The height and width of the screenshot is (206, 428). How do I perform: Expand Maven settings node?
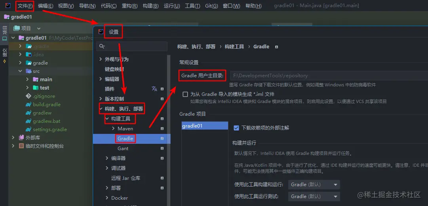click(113, 128)
